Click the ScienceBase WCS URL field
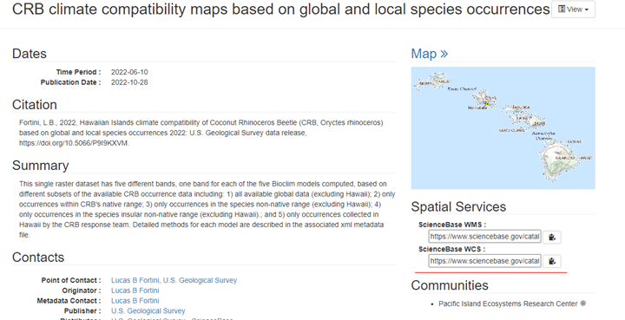 [x=484, y=261]
